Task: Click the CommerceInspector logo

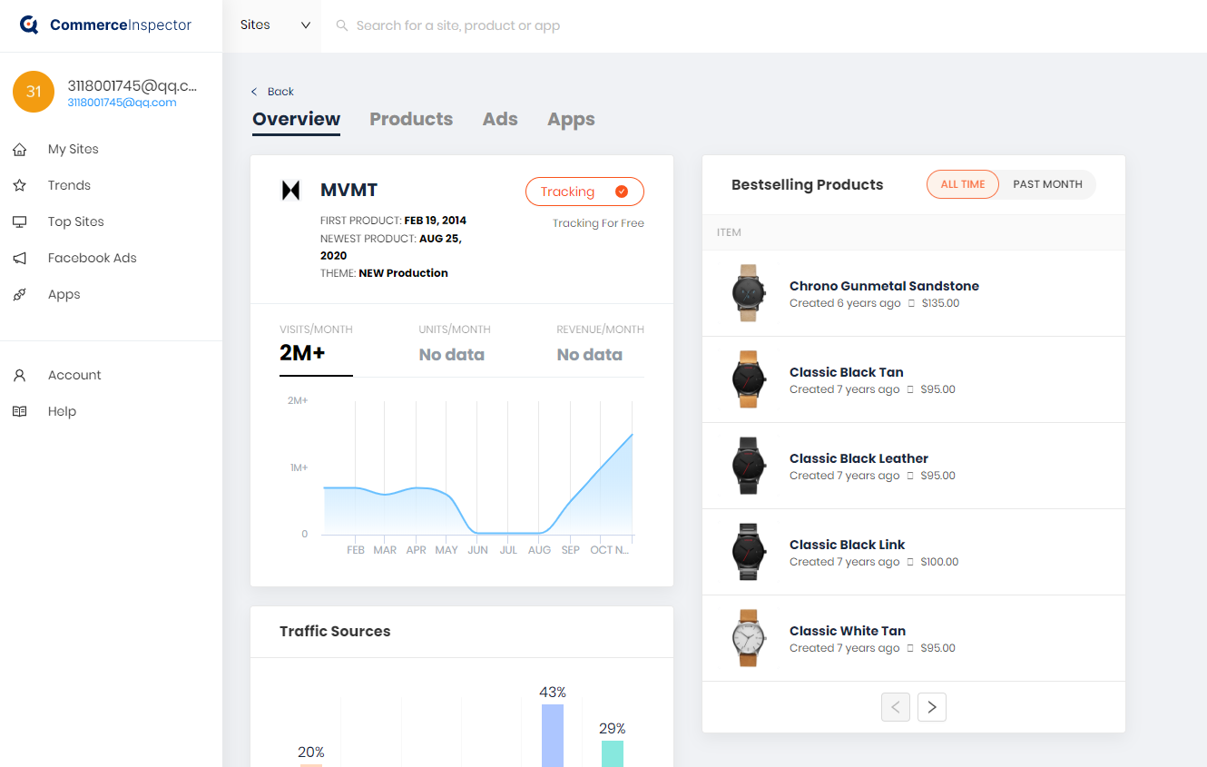Action: (105, 25)
